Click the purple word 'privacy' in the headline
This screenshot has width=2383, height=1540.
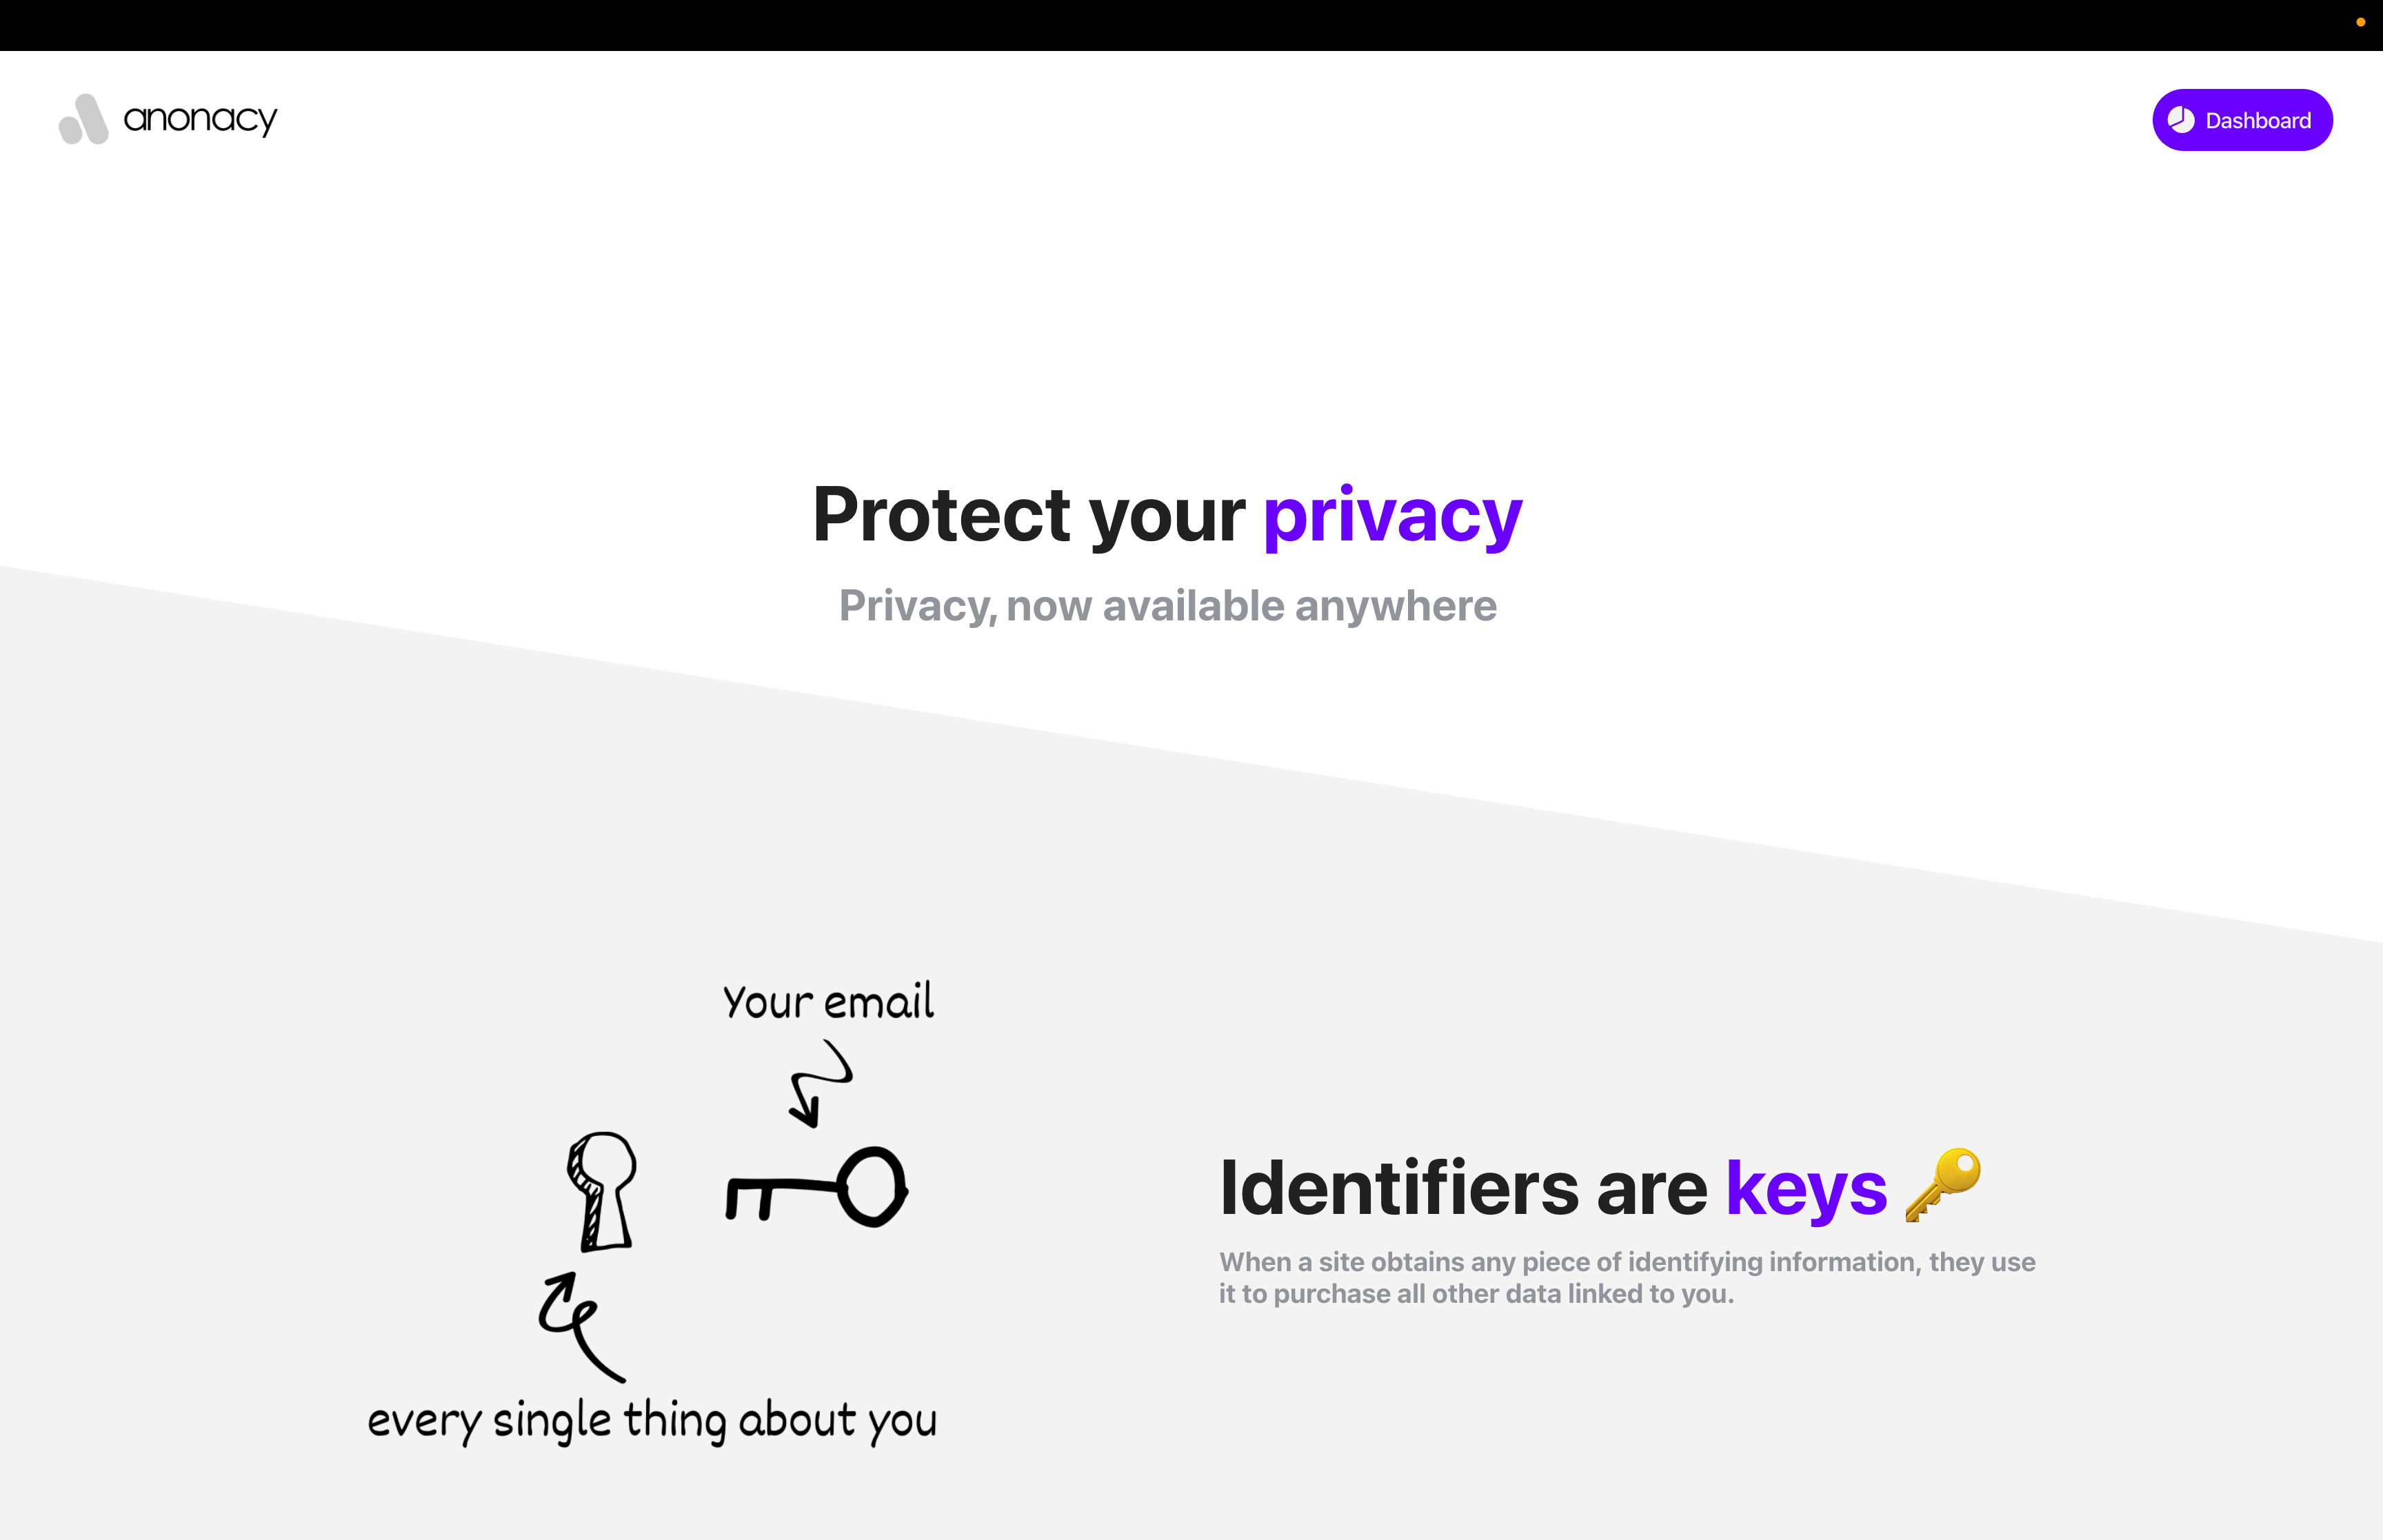click(x=1392, y=517)
